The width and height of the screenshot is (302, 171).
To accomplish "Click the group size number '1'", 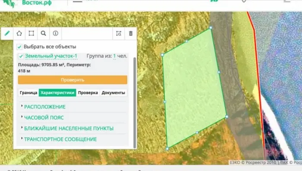I will pyautogui.click(x=114, y=56).
